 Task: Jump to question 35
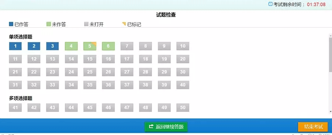tap(90, 85)
